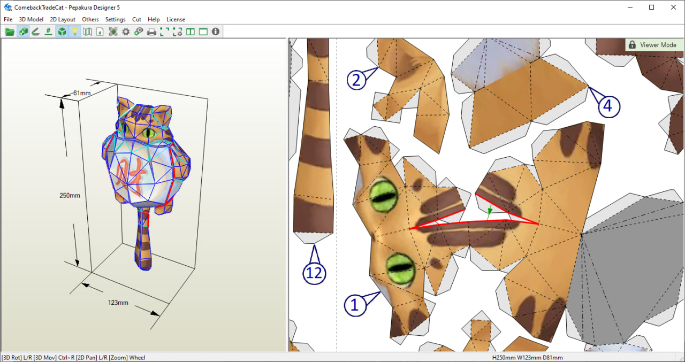The width and height of the screenshot is (685, 362).
Task: Click the edge ID hash-mark icon
Action: click(49, 32)
